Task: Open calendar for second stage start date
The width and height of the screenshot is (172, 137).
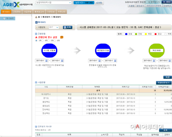Action: (x=99, y=61)
